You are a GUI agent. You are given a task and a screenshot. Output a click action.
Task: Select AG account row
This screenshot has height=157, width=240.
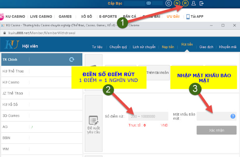coord(42,127)
